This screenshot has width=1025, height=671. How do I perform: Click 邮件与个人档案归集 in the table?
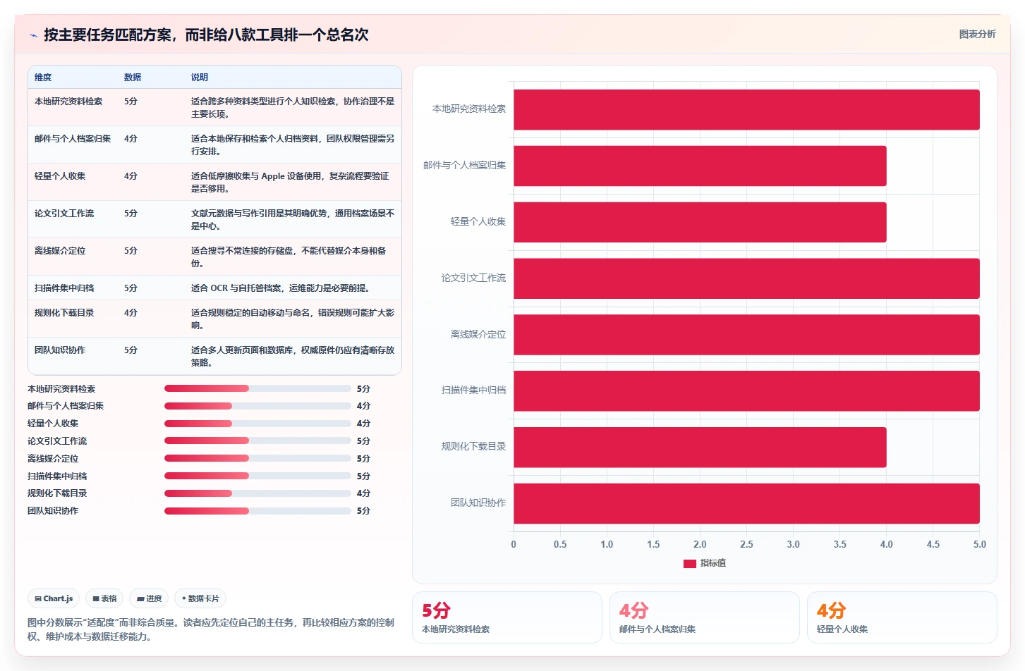tap(73, 139)
